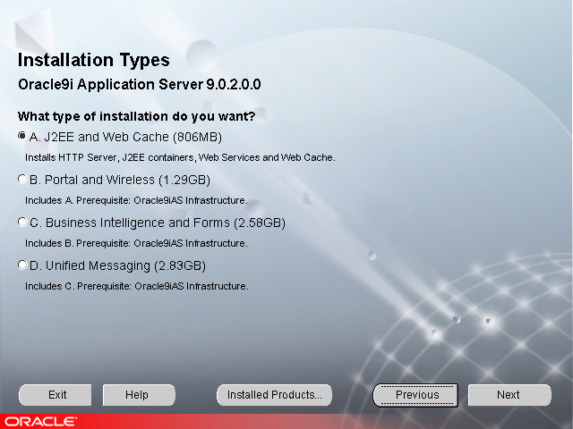This screenshot has width=573, height=429.
Task: Click the 'Installation Types' heading
Action: pyautogui.click(x=93, y=61)
